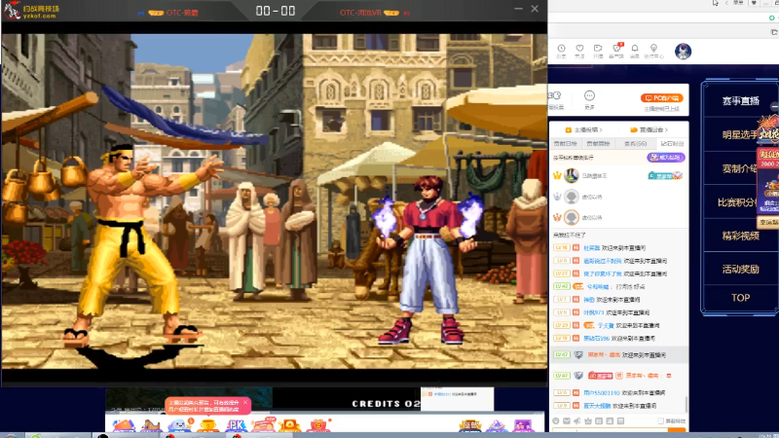Close the game platform window

(535, 9)
